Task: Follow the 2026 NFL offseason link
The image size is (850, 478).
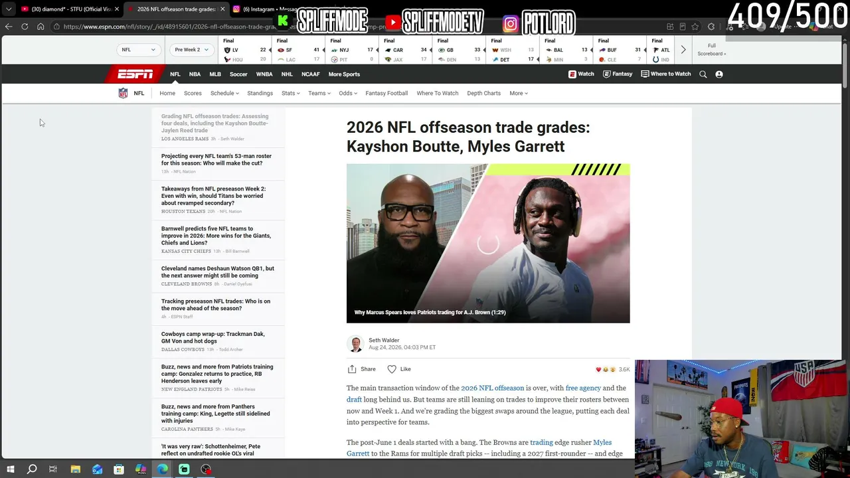Action: [492, 388]
